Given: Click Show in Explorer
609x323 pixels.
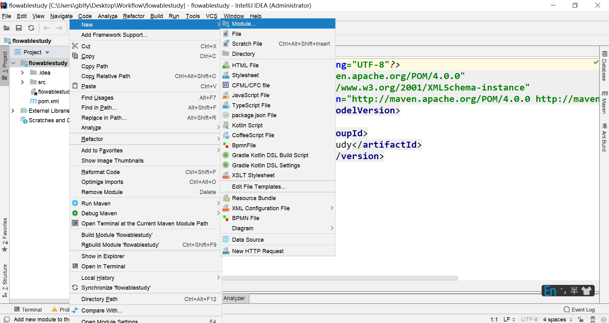Looking at the screenshot, I should pos(146,256).
